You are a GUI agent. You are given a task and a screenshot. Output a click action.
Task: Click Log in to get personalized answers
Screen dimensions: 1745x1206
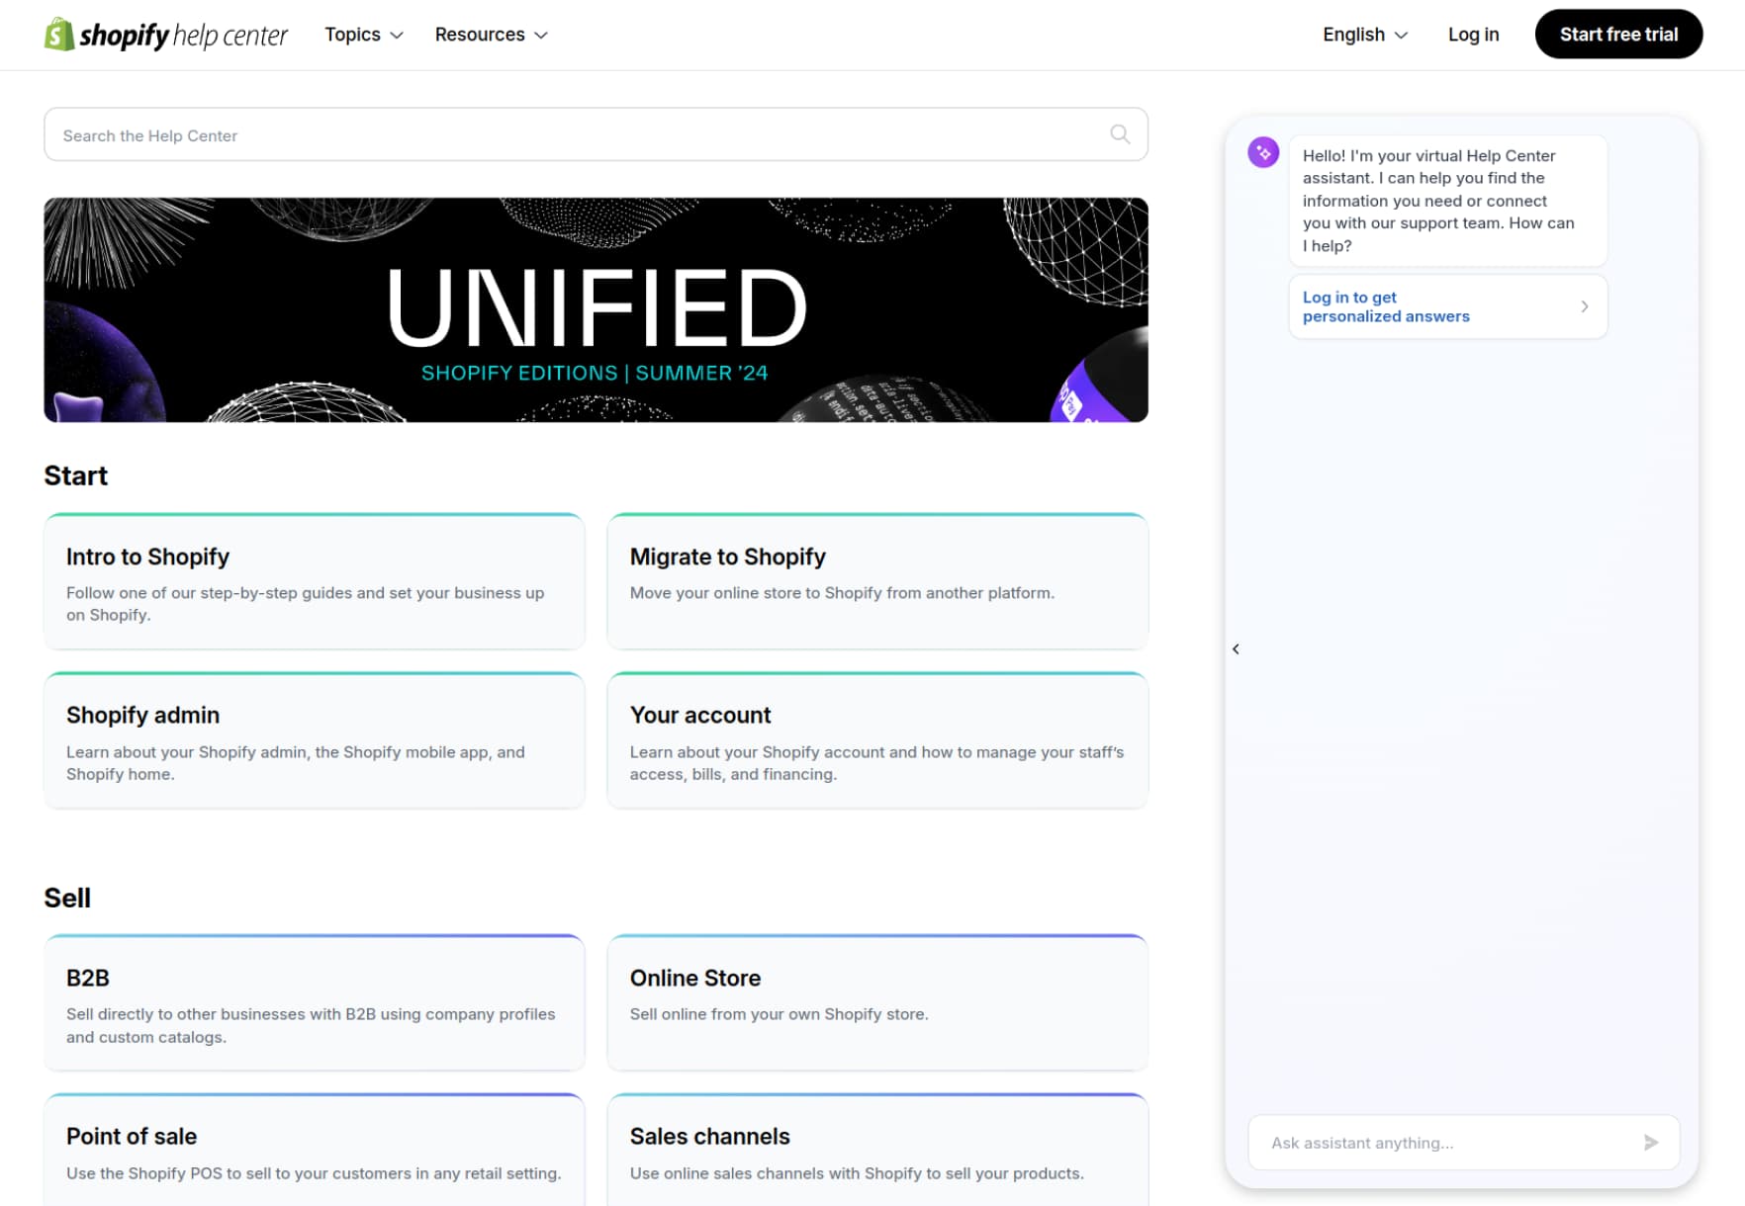[1448, 306]
